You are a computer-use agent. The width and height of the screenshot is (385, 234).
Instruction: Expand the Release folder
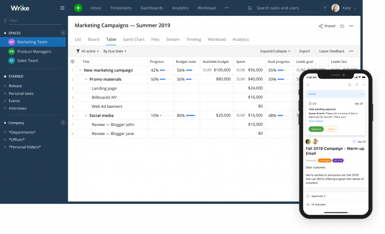[x=5, y=86]
